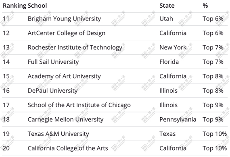Click Top 10% for Texas A&M
The width and height of the screenshot is (230, 157).
point(215,134)
